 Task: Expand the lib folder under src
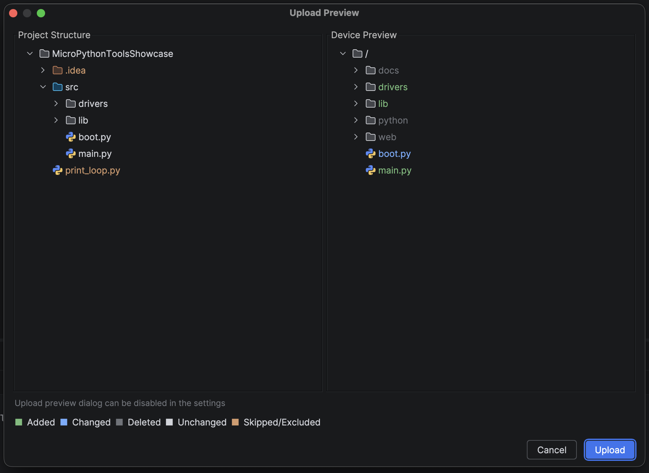point(56,120)
